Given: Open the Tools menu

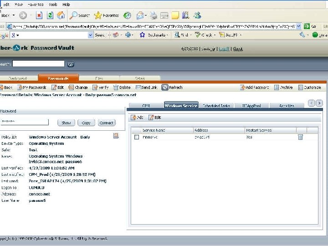Looking at the screenshot, I should tap(53, 5).
